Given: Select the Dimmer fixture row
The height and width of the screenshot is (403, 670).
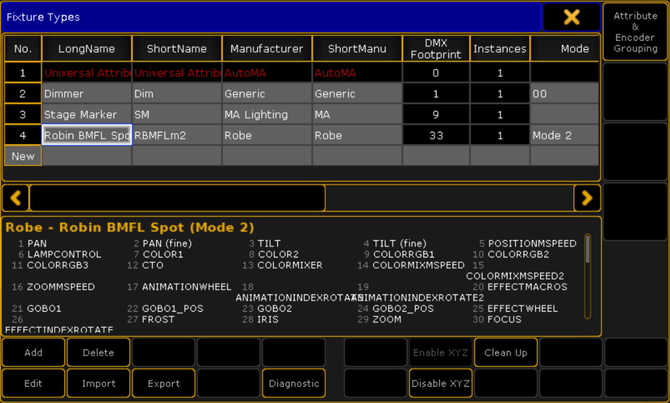Looking at the screenshot, I should click(87, 94).
